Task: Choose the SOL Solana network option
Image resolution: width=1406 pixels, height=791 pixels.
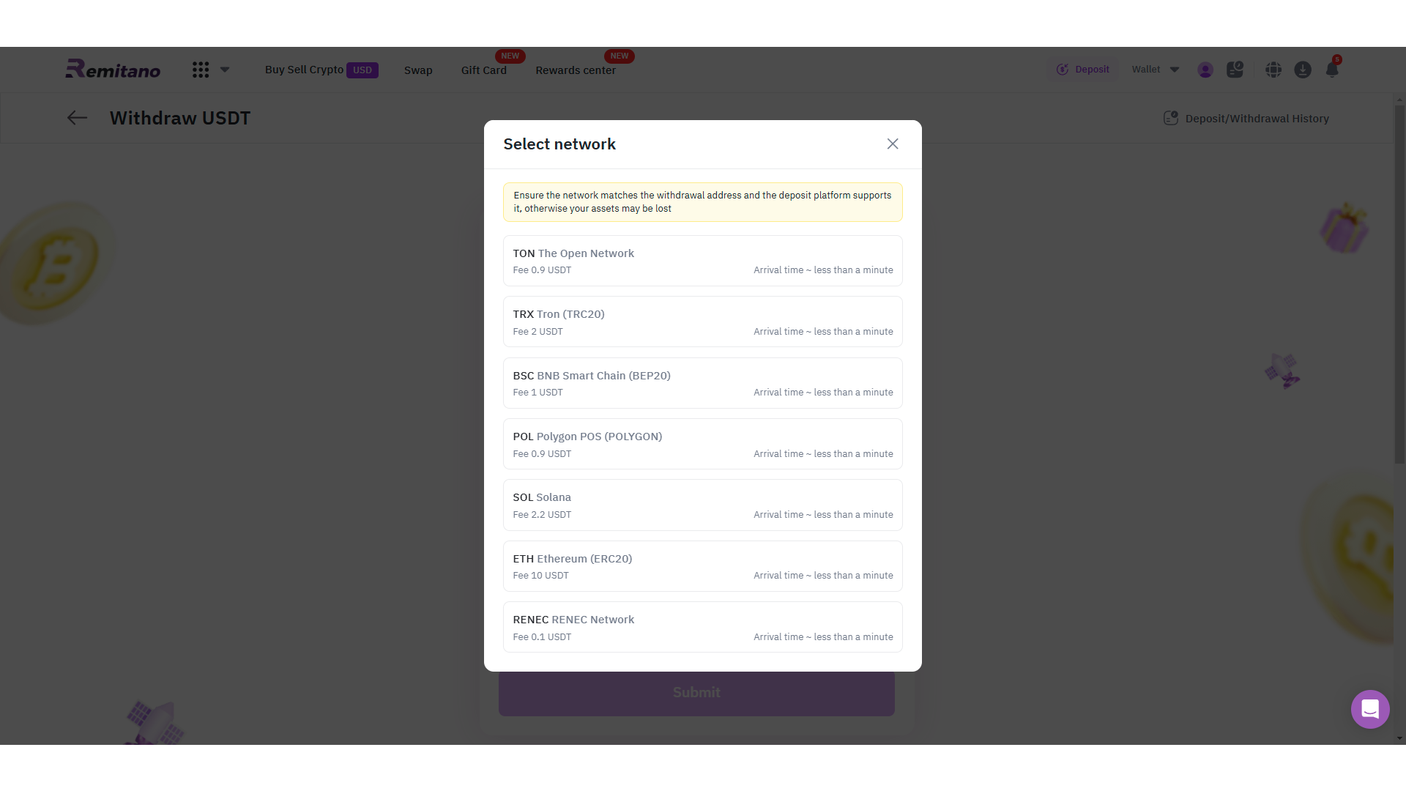Action: [x=703, y=505]
